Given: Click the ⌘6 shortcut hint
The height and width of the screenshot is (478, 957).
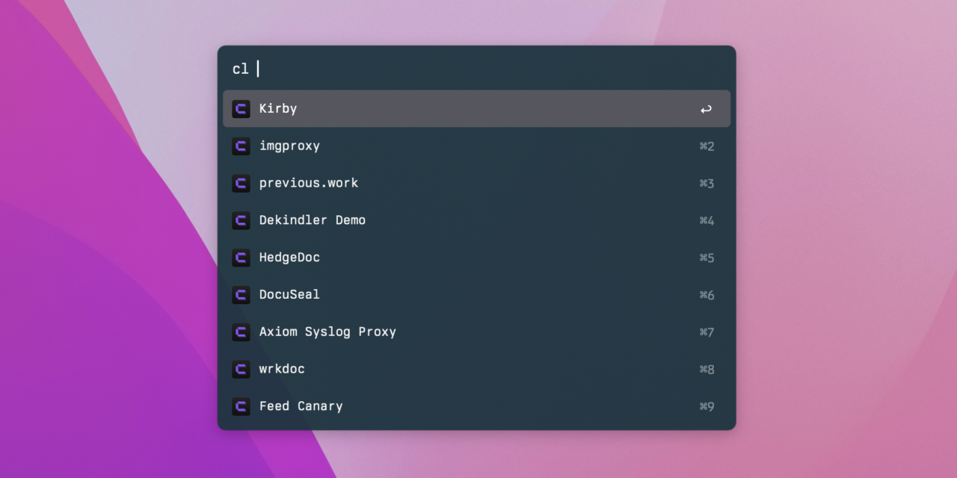Looking at the screenshot, I should point(707,295).
